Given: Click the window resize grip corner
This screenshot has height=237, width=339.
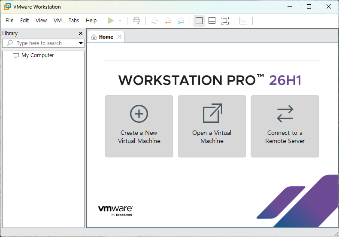Looking at the screenshot, I should 336,234.
